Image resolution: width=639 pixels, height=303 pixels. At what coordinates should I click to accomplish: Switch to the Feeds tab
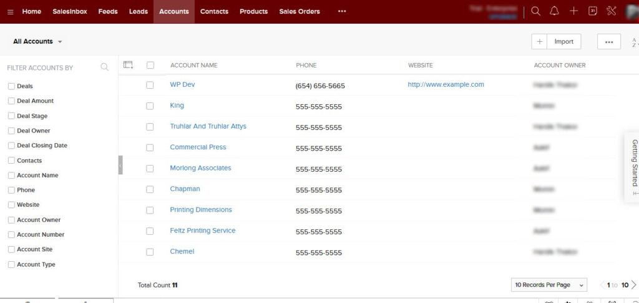tap(108, 11)
